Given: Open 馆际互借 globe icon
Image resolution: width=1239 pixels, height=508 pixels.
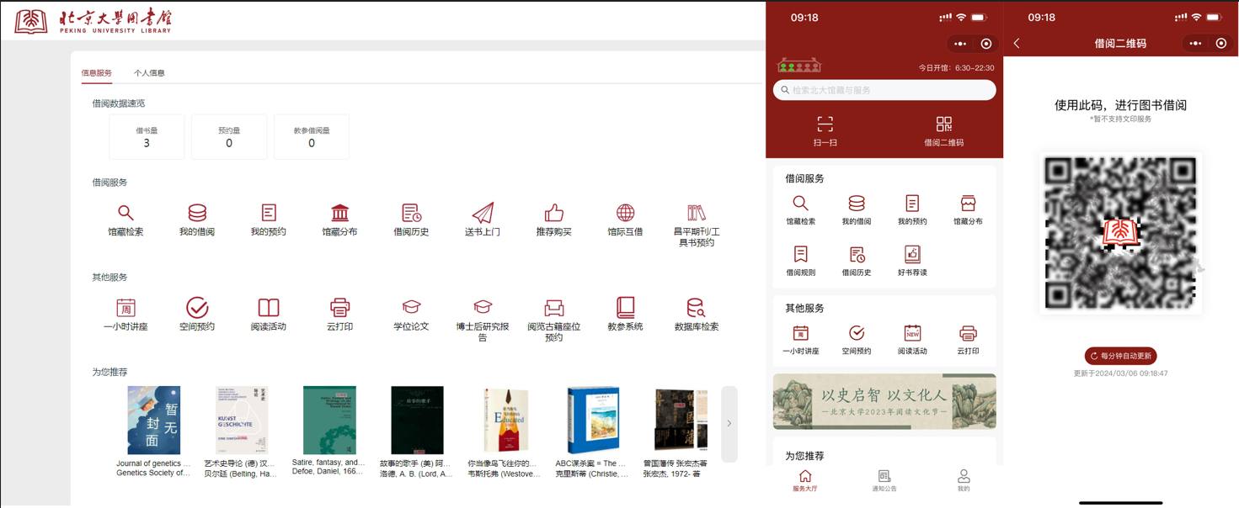Looking at the screenshot, I should [x=625, y=213].
